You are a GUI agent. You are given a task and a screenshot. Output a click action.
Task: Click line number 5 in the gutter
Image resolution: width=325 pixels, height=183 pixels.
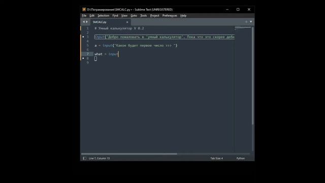(x=87, y=45)
